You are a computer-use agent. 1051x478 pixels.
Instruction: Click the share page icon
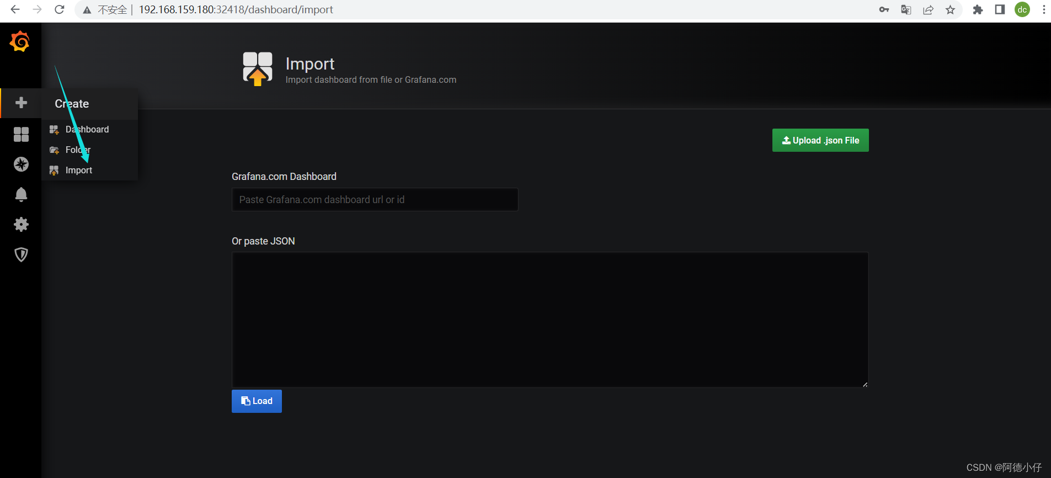click(928, 9)
